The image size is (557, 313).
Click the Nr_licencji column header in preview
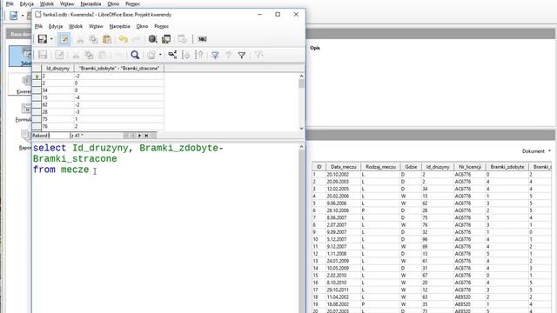click(470, 167)
